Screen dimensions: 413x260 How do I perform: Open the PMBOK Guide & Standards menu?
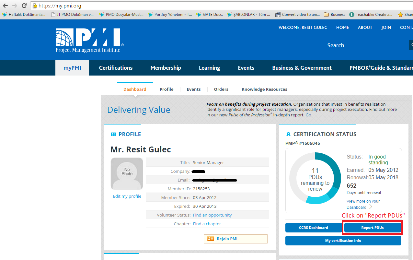381,68
